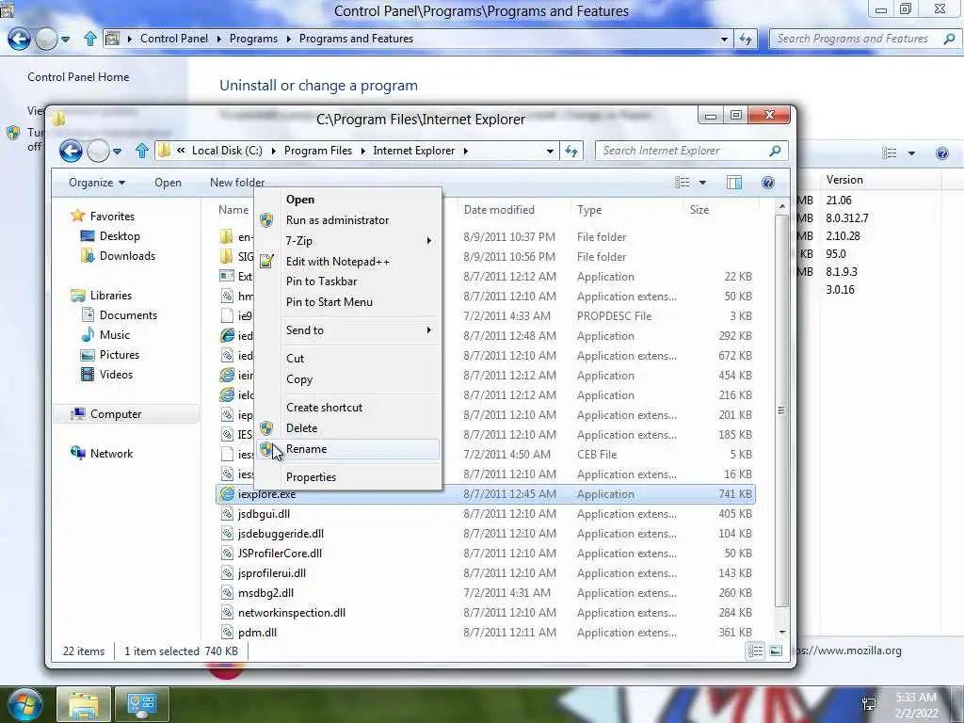Viewport: 964px width, 723px height.
Task: Click Back arrow in Internet Explorer folder window
Action: pyautogui.click(x=71, y=151)
